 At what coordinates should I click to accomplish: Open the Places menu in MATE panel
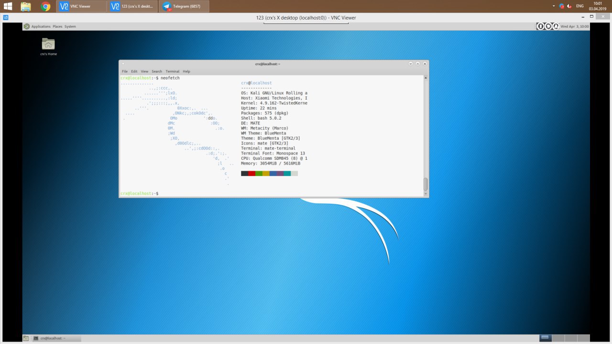(x=57, y=26)
